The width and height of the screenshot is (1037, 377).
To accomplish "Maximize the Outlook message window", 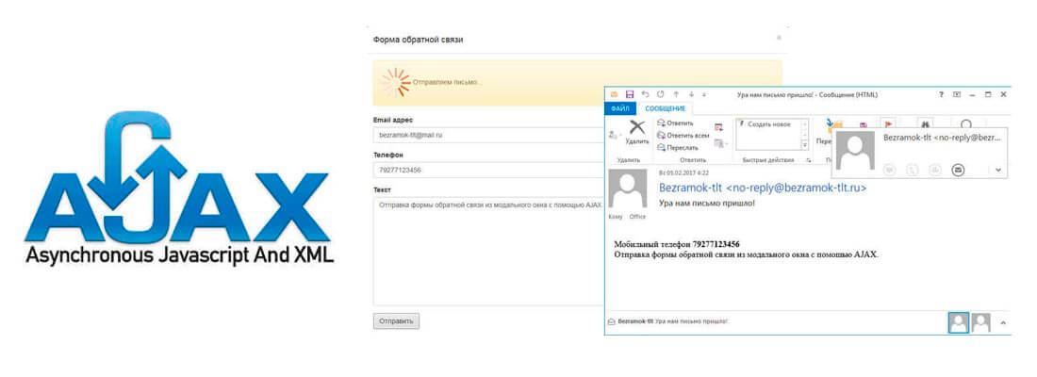I will point(988,94).
